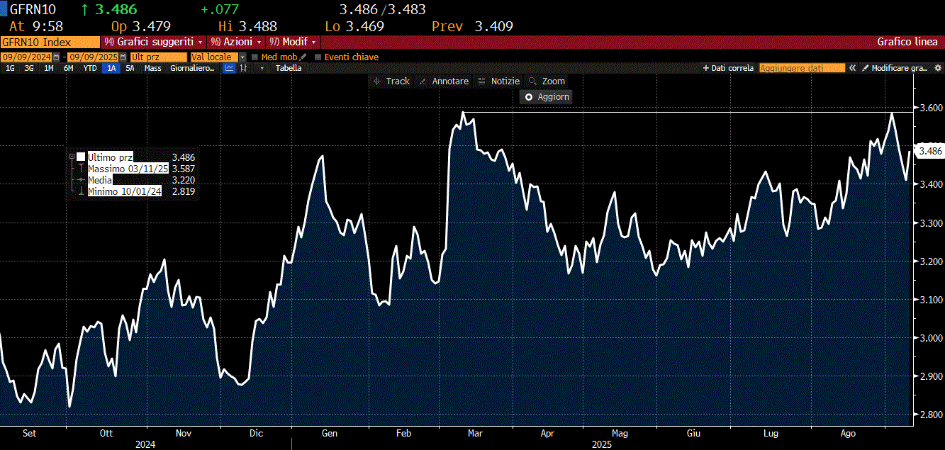Image resolution: width=945 pixels, height=450 pixels.
Task: Collapse legend with minus box icon
Action: (72, 157)
